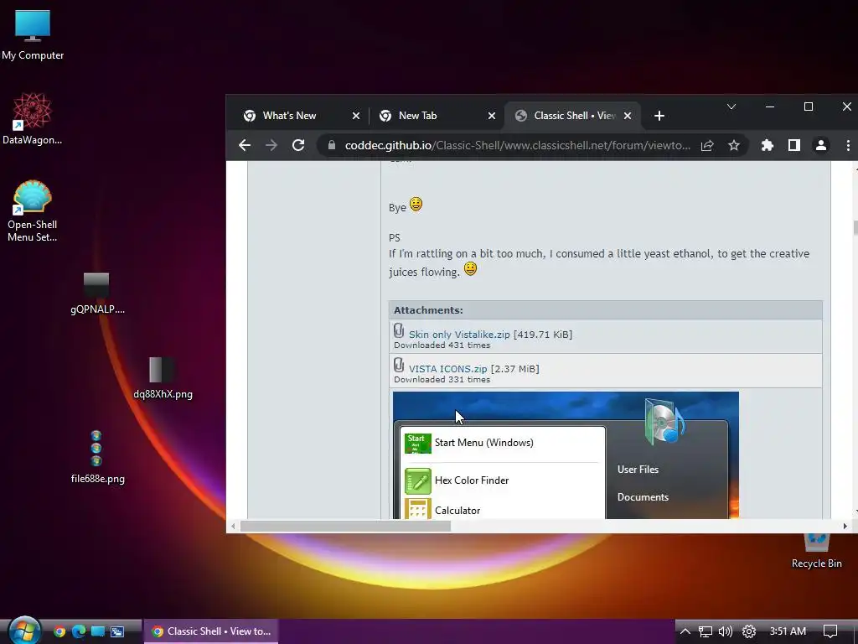Close the Classic Shell tab
Image resolution: width=858 pixels, height=644 pixels.
click(628, 116)
